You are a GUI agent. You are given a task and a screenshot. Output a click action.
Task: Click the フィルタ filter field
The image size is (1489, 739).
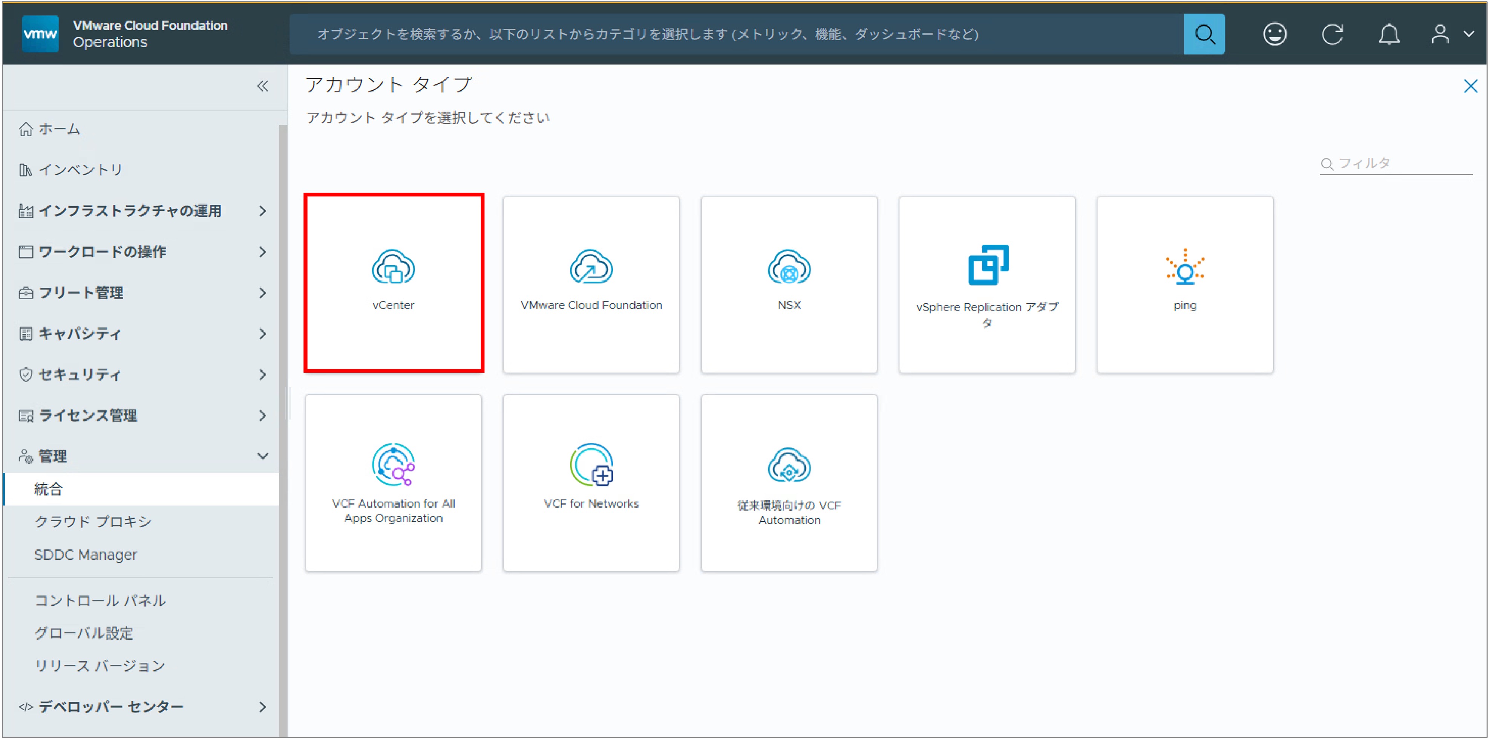pyautogui.click(x=1396, y=163)
